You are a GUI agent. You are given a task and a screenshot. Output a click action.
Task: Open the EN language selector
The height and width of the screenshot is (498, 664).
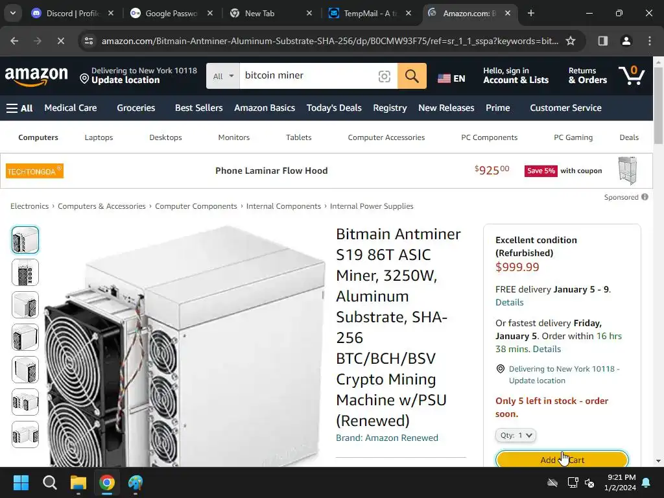coord(451,78)
